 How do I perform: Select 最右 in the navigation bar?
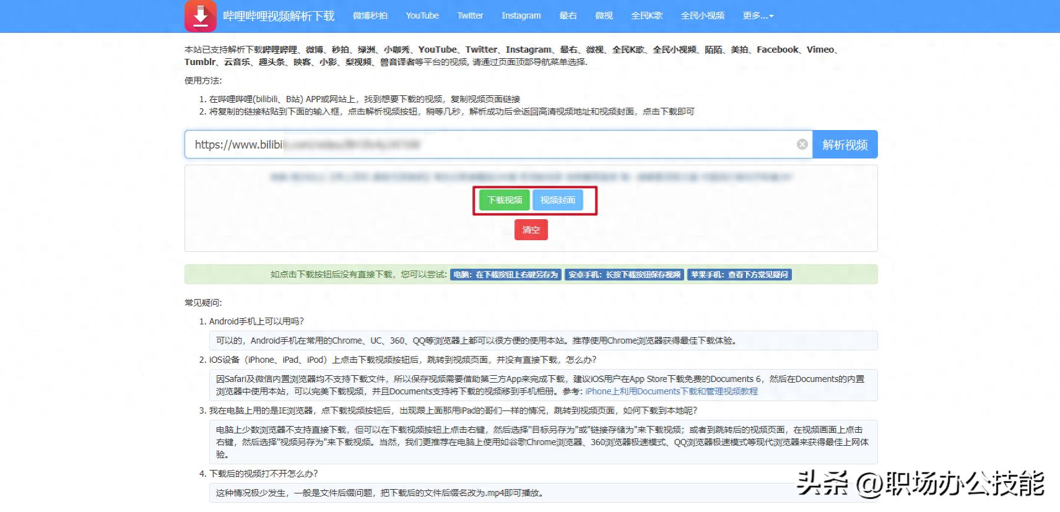[568, 15]
